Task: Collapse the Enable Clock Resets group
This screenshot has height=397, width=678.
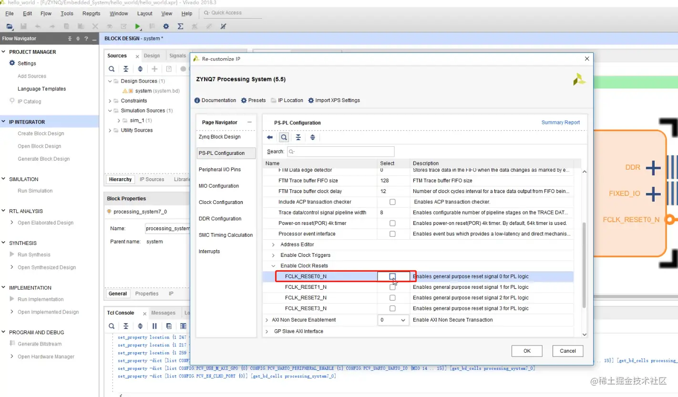Action: [x=273, y=266]
